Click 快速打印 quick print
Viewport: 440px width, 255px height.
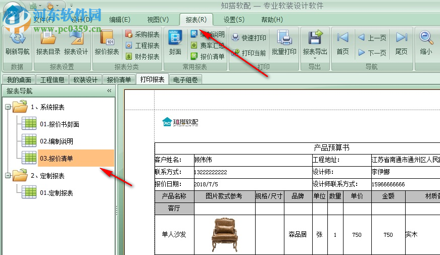tap(249, 37)
